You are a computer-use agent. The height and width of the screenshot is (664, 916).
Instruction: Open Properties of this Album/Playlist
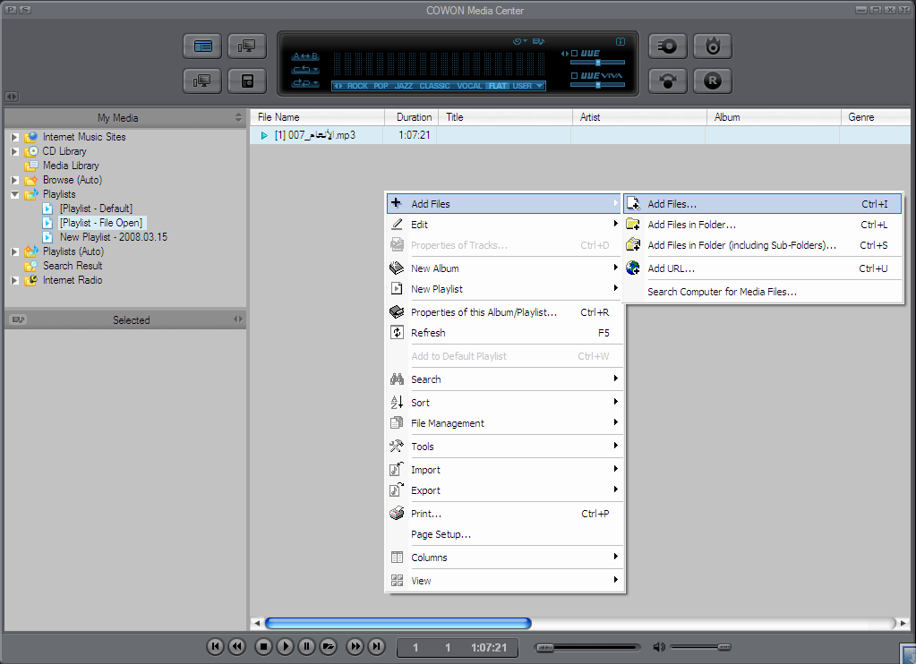504,311
